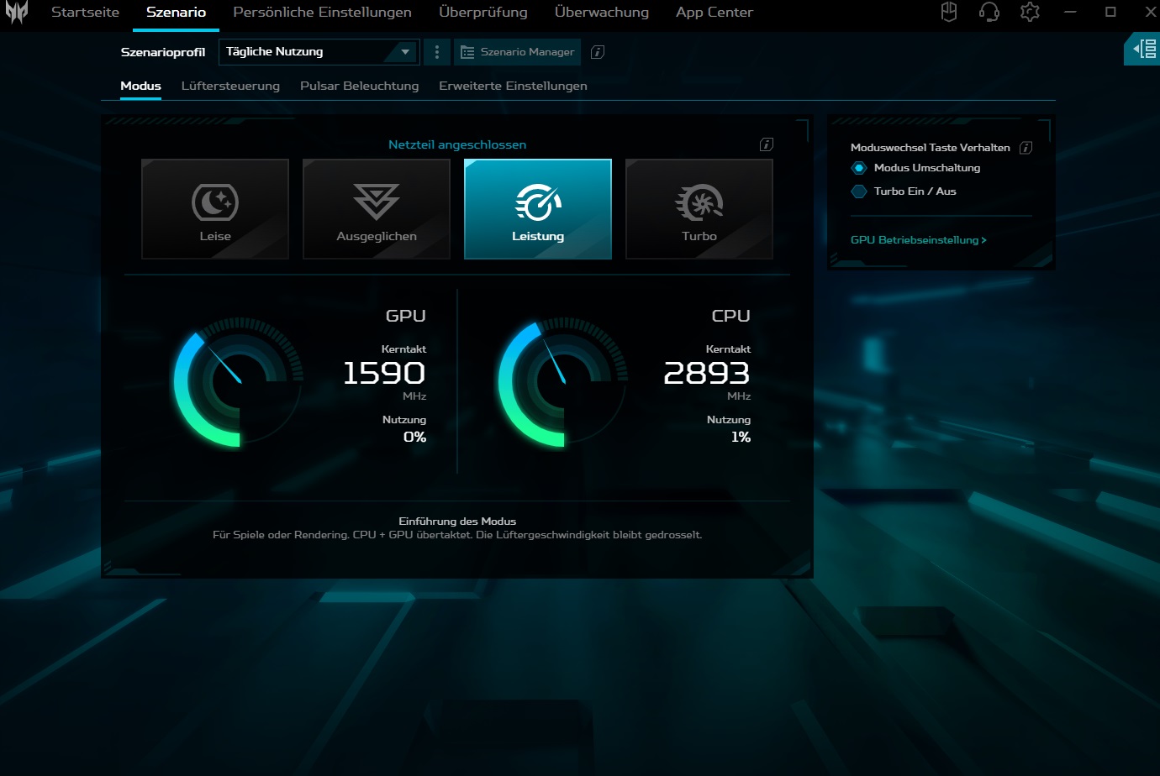Select the Leise quiet mode
1160x776 pixels.
tap(215, 209)
